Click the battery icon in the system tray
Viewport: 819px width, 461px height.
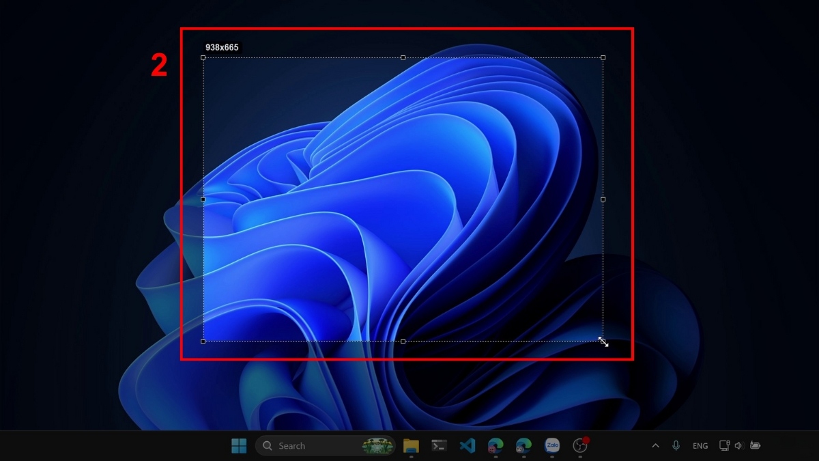tap(755, 446)
